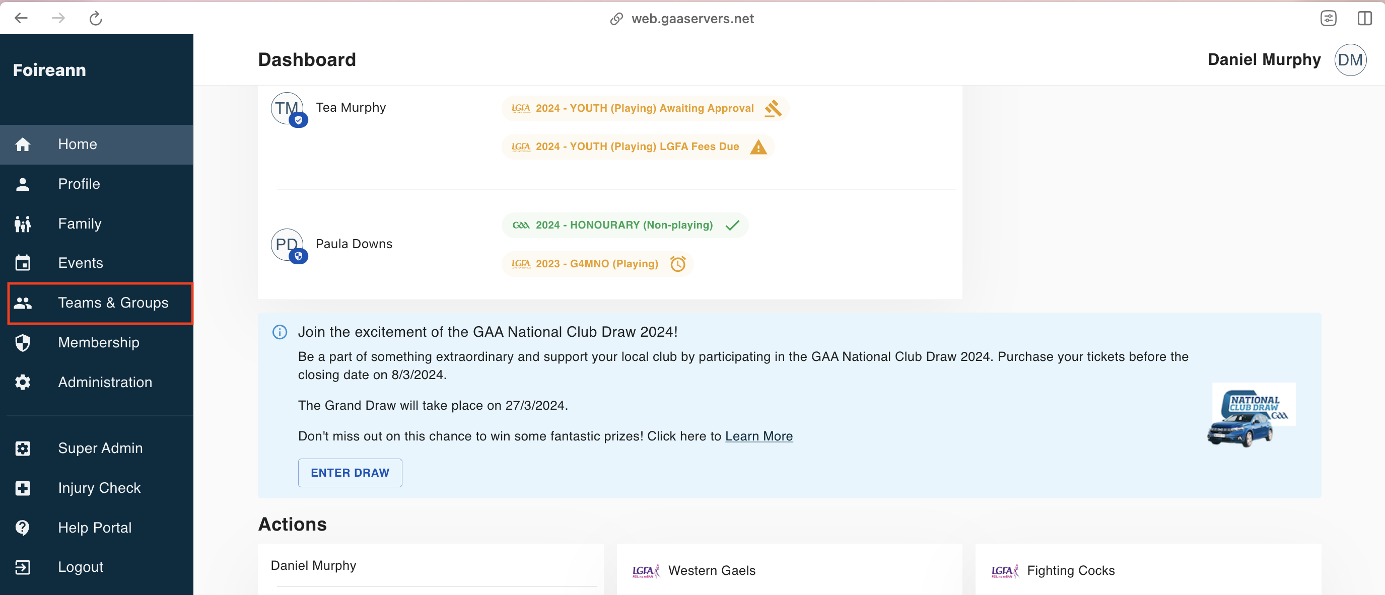Open the Daniel Murphy action card
This screenshot has height=595, width=1385.
431,570
